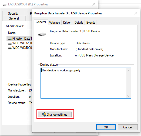Click the 'Disk drives' device type value
Screen dimensions: 141x136
point(83,43)
